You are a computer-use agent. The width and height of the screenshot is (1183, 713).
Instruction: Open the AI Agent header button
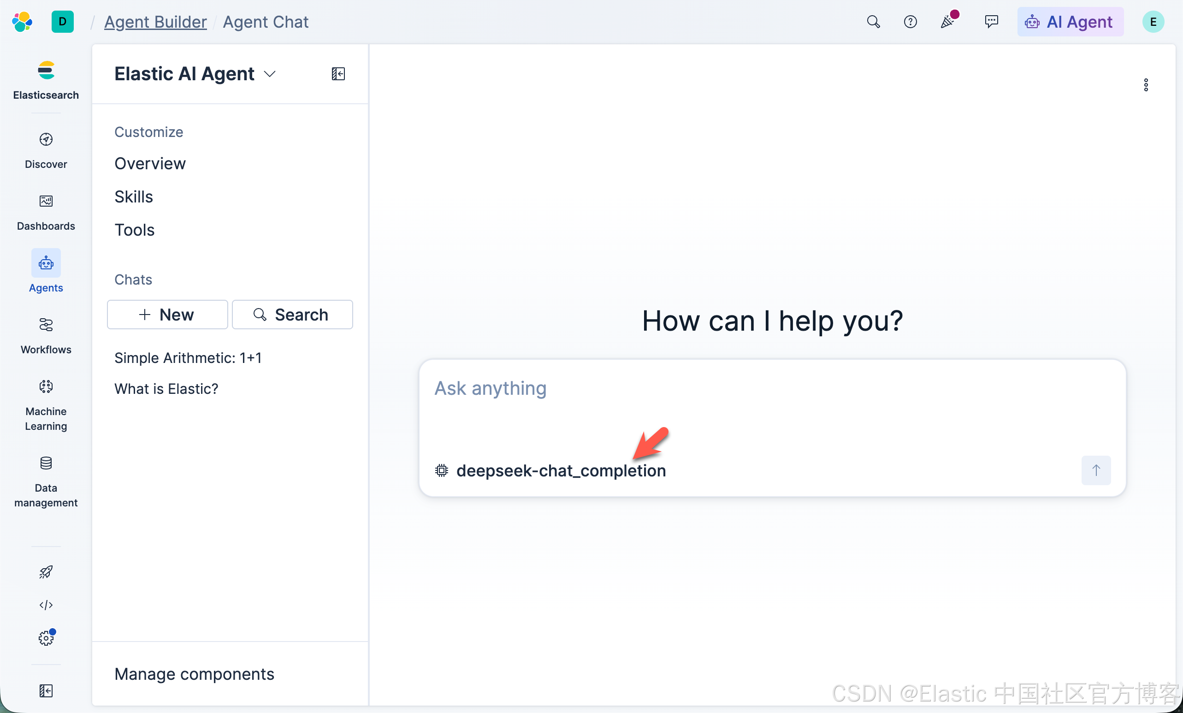pos(1070,22)
